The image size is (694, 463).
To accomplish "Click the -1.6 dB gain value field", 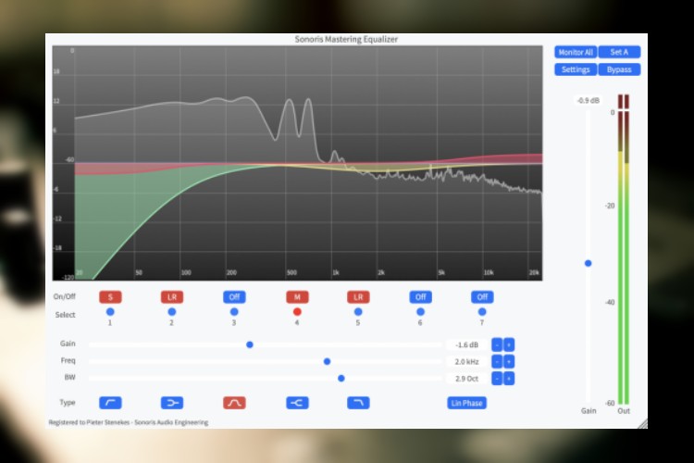I will [466, 344].
